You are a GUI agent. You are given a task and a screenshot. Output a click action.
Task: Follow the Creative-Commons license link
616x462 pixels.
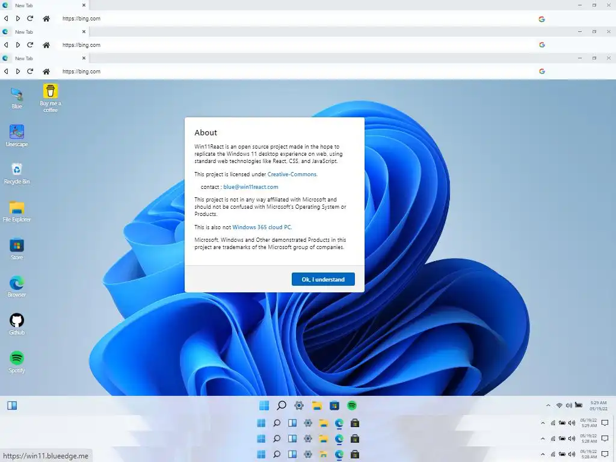(x=292, y=174)
